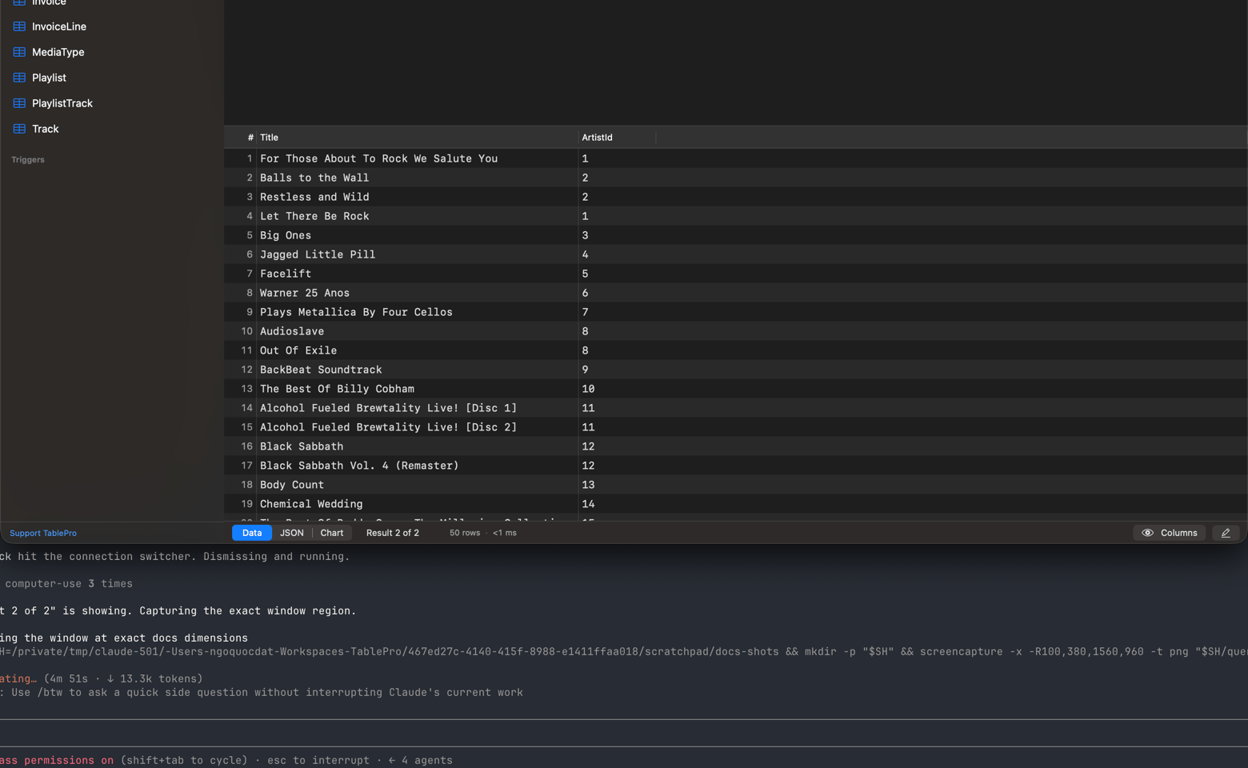Image resolution: width=1248 pixels, height=768 pixels.
Task: Open the Columns visibility button
Action: pos(1169,533)
